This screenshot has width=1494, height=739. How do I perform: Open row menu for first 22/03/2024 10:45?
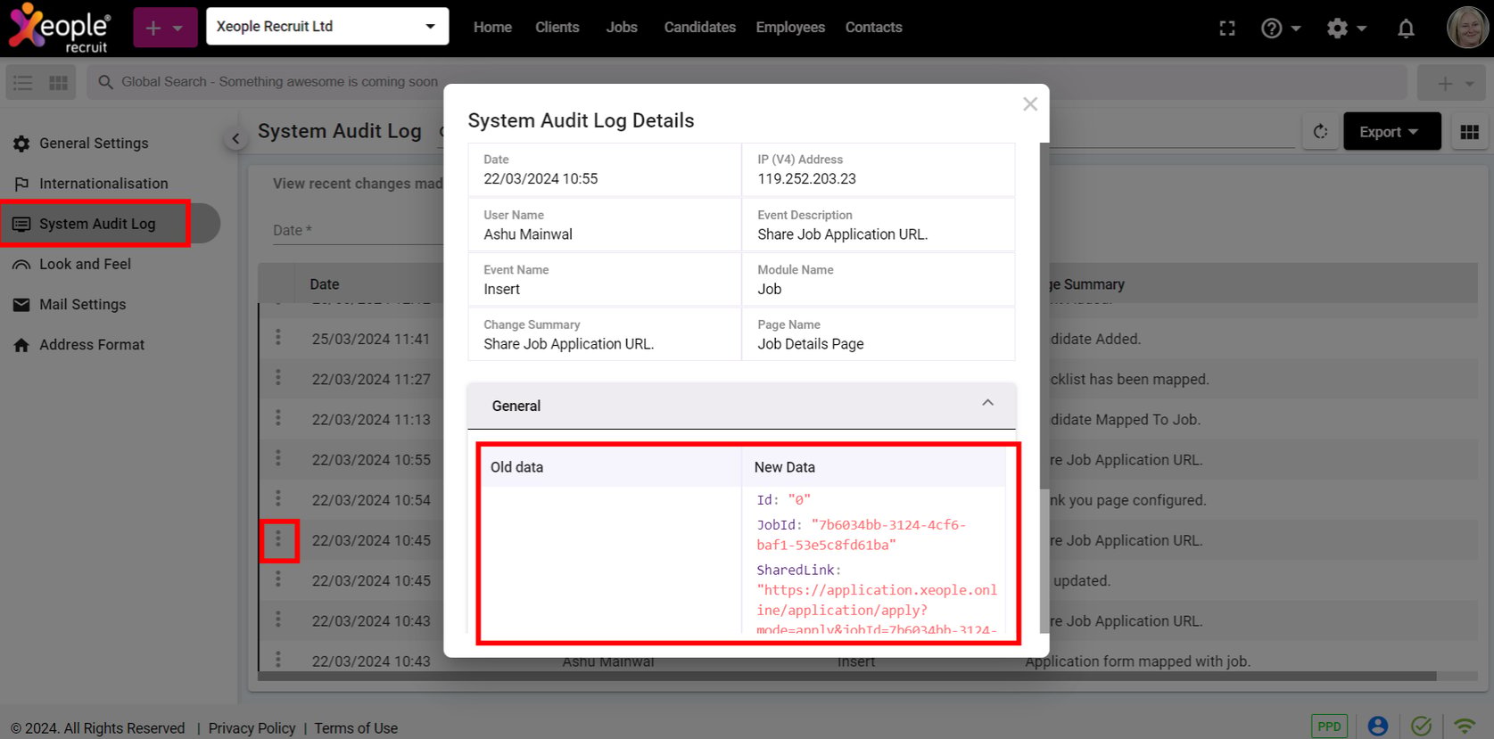tap(278, 539)
